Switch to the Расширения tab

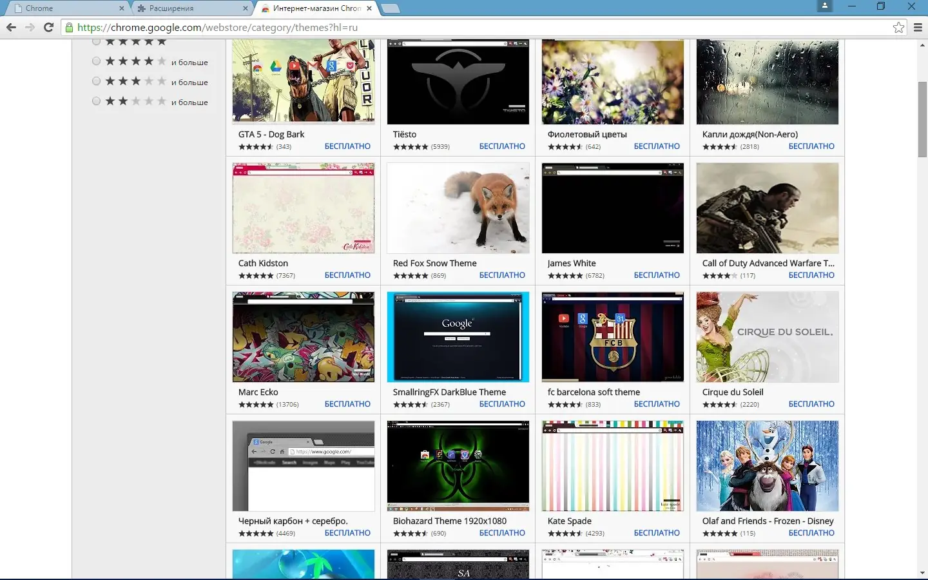click(x=191, y=8)
